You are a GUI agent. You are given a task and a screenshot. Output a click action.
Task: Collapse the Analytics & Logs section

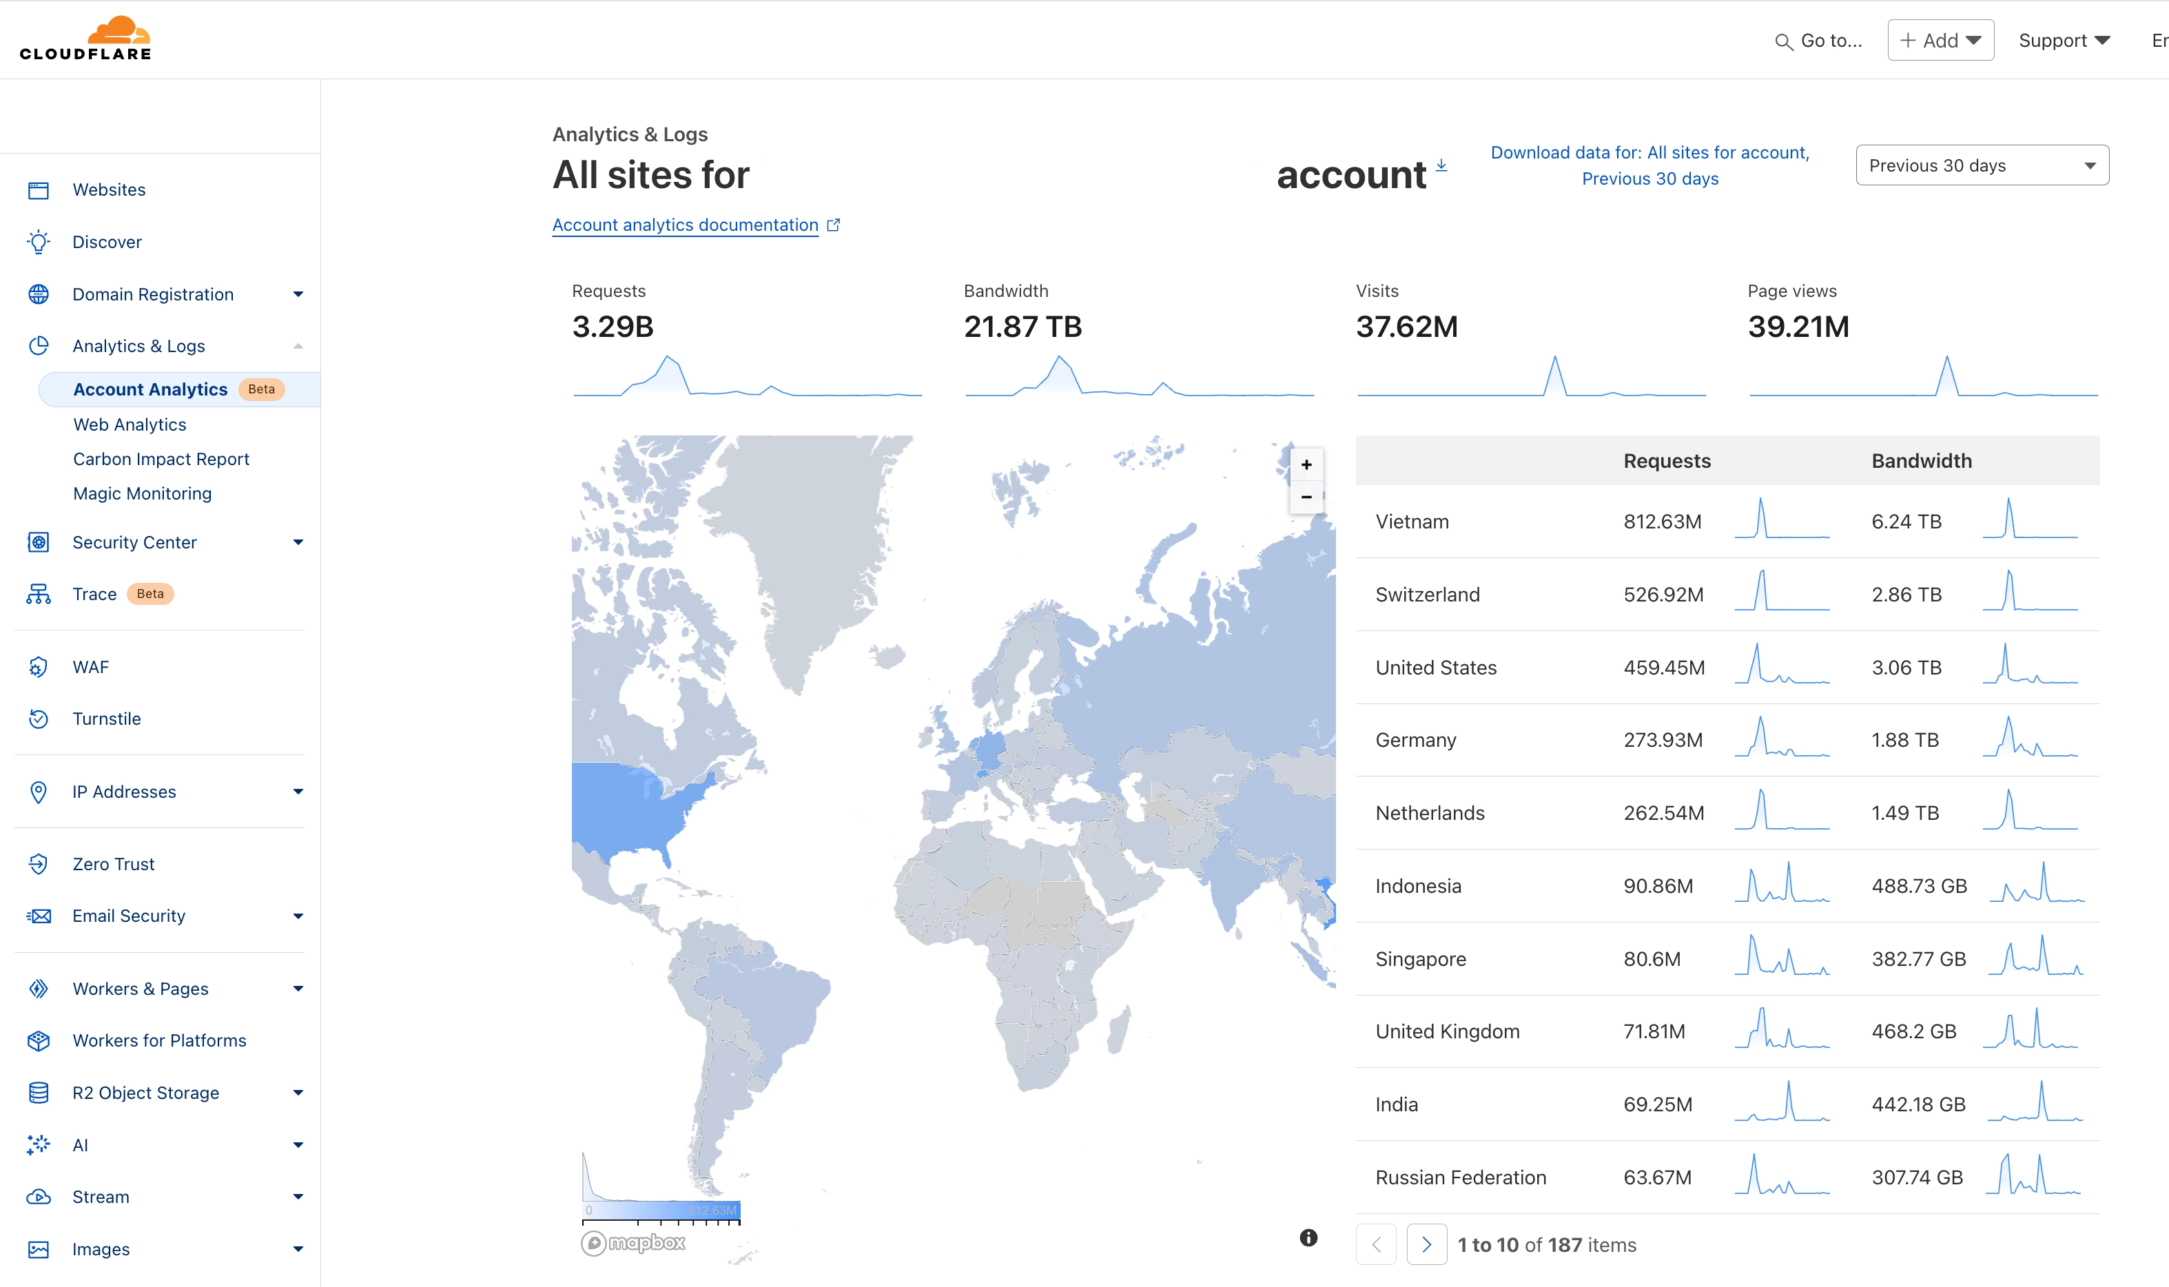pos(298,345)
